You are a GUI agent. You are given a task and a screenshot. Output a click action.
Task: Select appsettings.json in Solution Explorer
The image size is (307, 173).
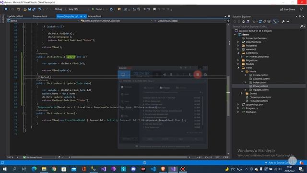[x=255, y=105]
